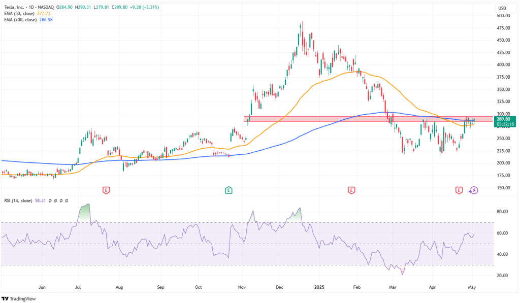Image resolution: width=520 pixels, height=303 pixels.
Task: Click the red earnings marker in July
Action: coord(106,190)
